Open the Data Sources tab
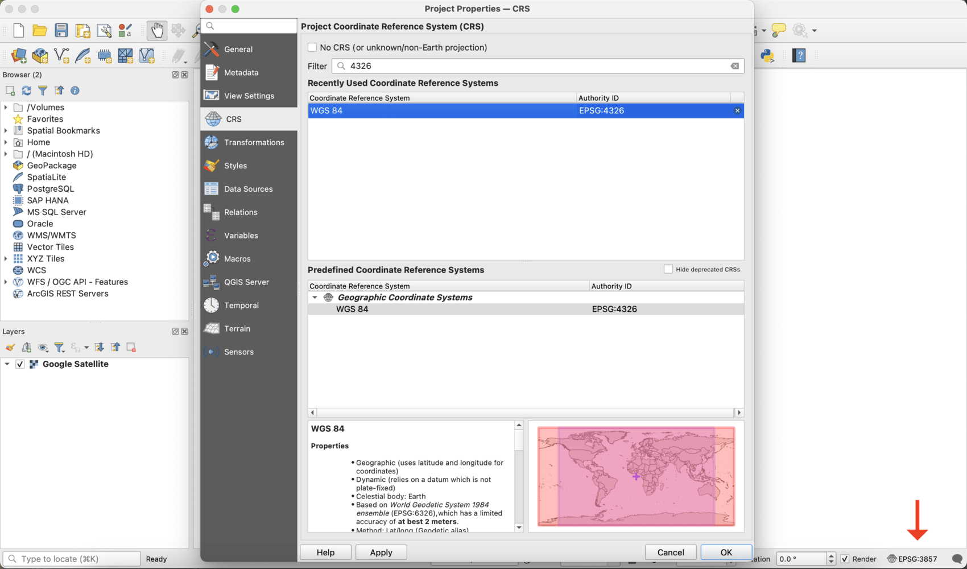967x569 pixels. coord(249,189)
